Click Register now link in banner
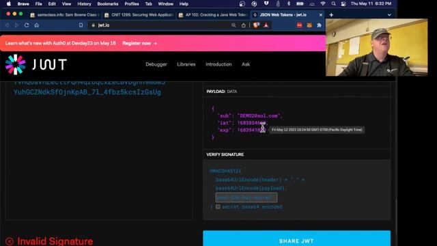 pos(139,43)
